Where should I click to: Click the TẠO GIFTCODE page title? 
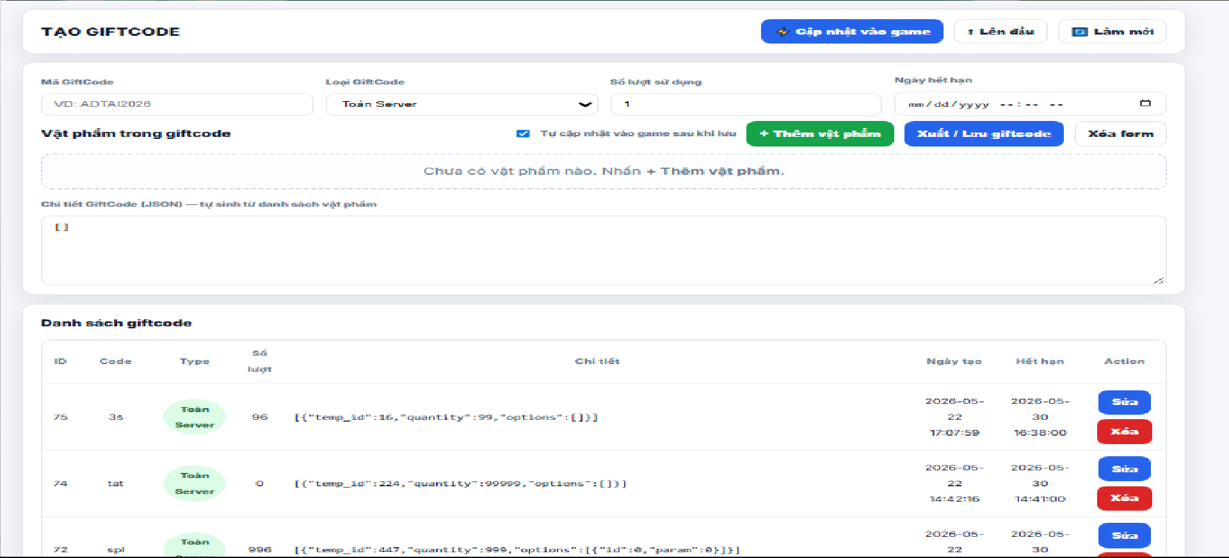tap(111, 32)
